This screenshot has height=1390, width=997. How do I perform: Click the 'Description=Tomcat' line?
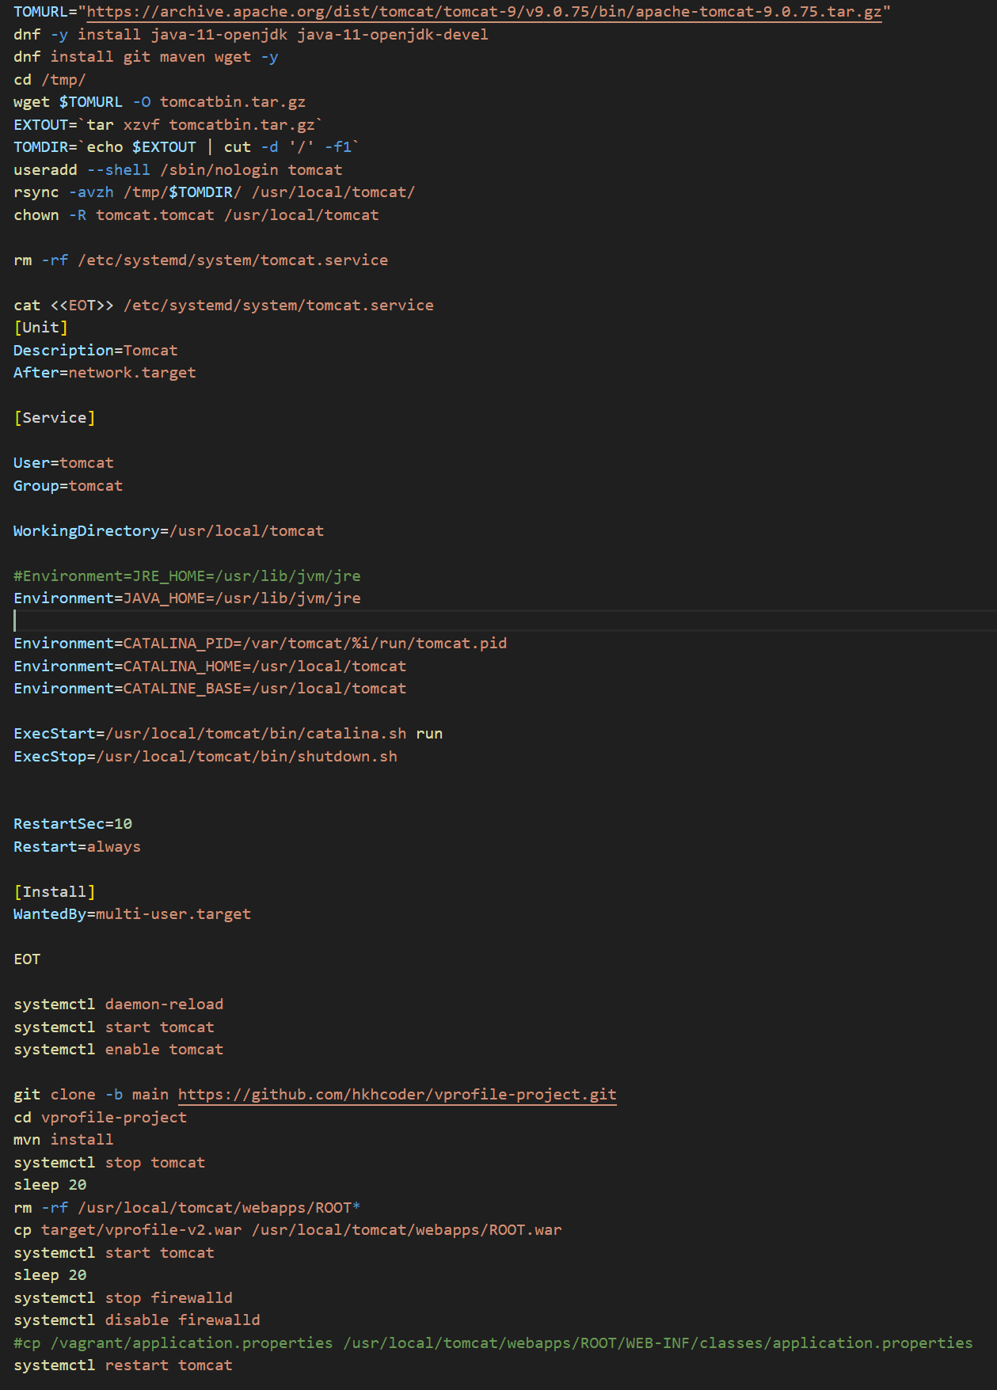click(95, 350)
